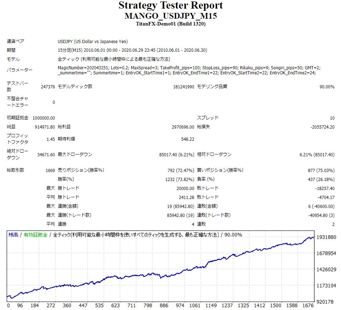
Task: Click the MagicNumber=202043251 parameter line
Action: [x=189, y=68]
